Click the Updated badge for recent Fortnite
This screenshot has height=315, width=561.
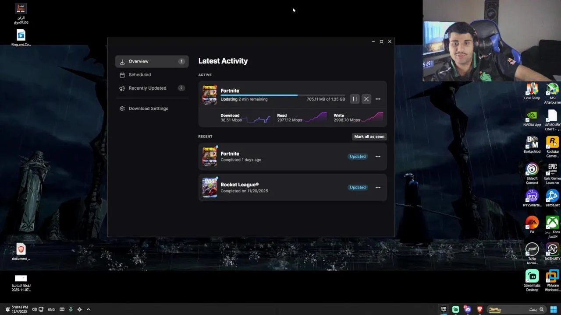[x=358, y=157]
